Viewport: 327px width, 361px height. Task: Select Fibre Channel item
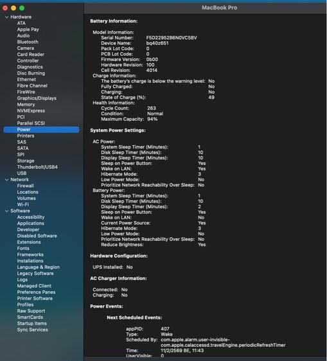coord(32,85)
